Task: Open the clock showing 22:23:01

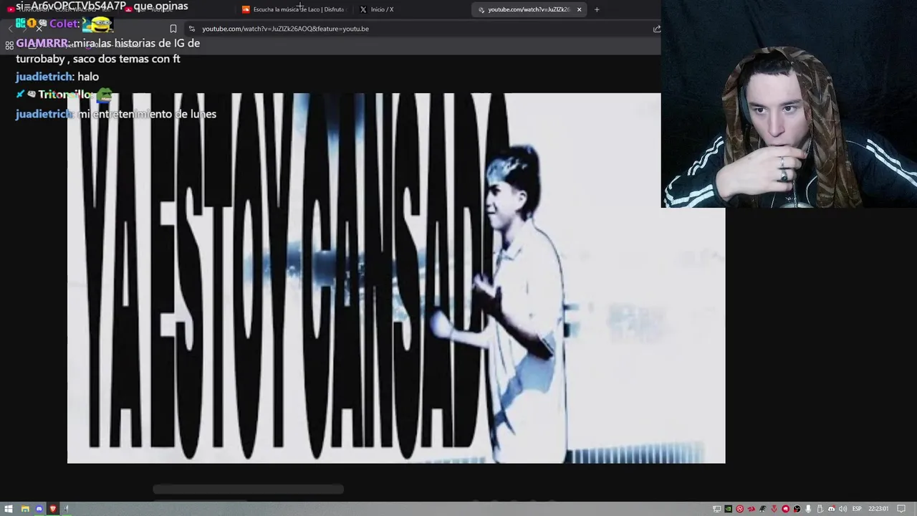Action: coord(878,509)
